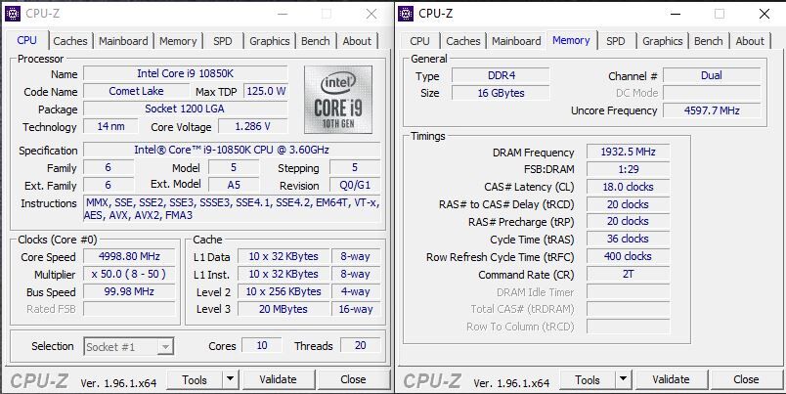Click the tRAS value '36 clocks'

pos(628,240)
